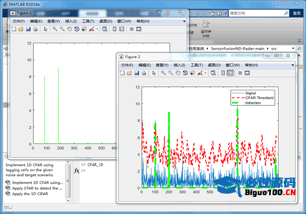Print Figure 2 with the printer icon
This screenshot has width=306, height=214.
tap(144, 73)
